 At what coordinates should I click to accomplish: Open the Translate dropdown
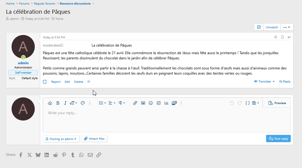click(x=265, y=81)
